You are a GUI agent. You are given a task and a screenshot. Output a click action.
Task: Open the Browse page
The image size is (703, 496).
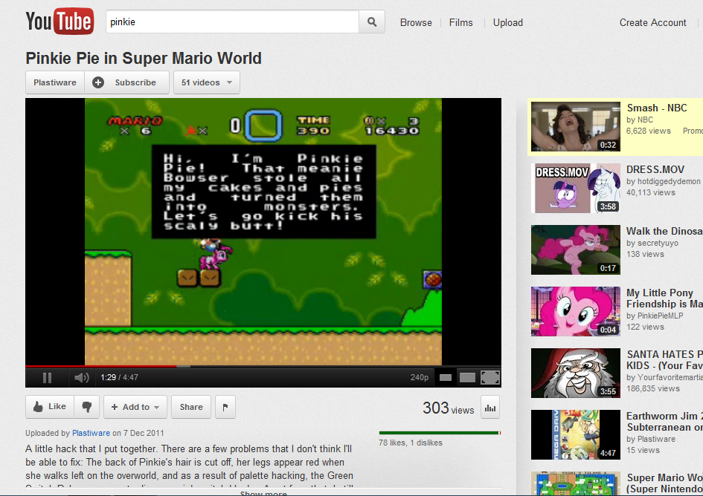[416, 22]
